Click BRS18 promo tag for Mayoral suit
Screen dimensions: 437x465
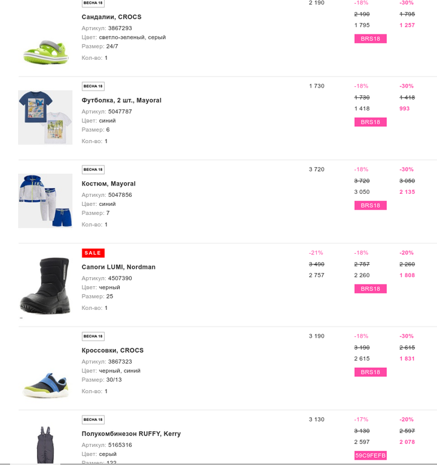pos(370,205)
